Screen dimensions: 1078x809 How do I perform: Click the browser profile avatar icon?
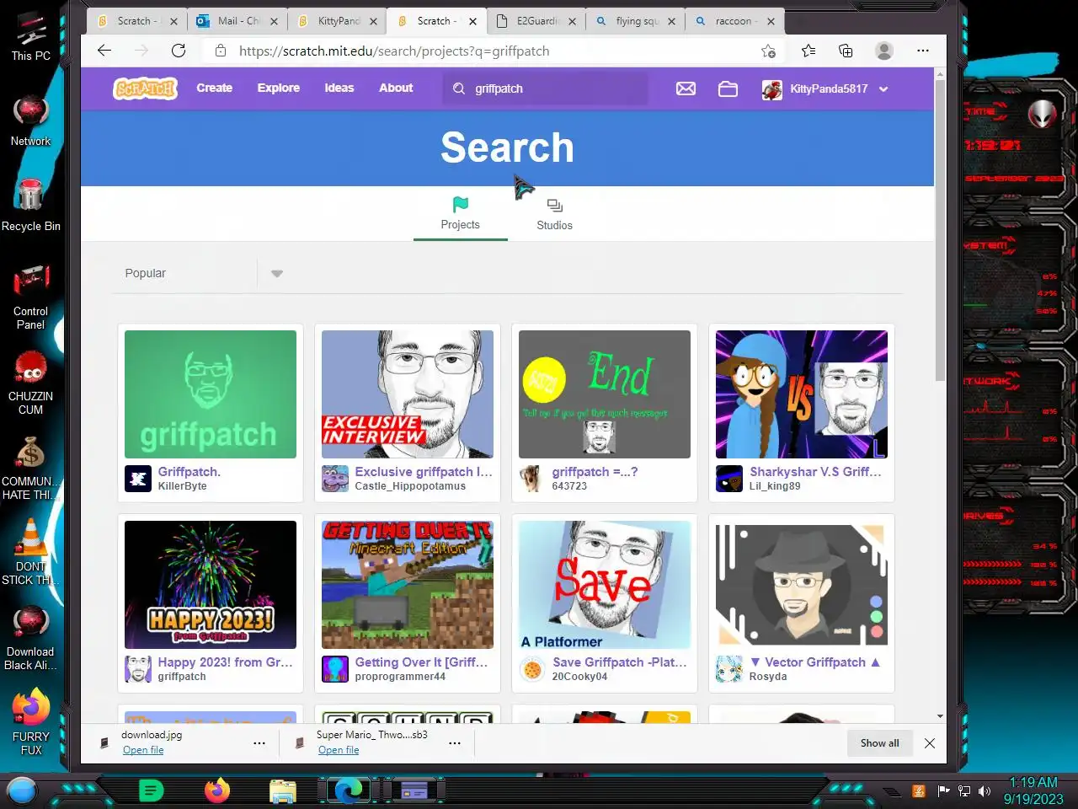coord(884,51)
